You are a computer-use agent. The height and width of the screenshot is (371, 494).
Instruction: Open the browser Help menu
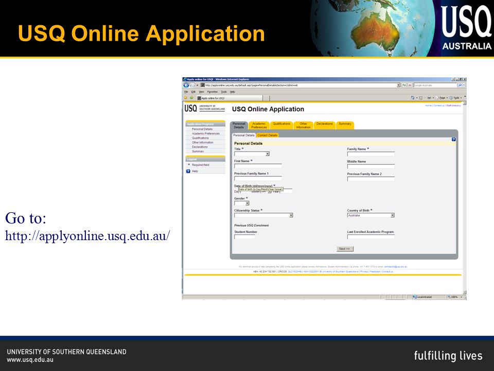(232, 92)
